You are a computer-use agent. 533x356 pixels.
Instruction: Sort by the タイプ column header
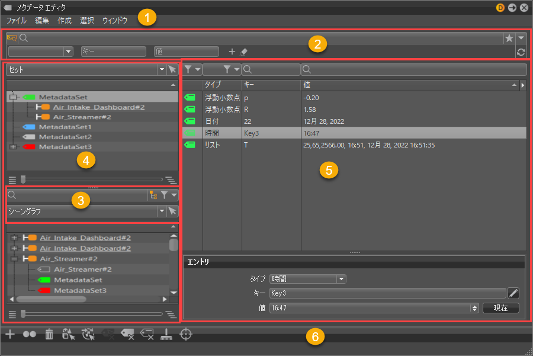[x=222, y=85]
